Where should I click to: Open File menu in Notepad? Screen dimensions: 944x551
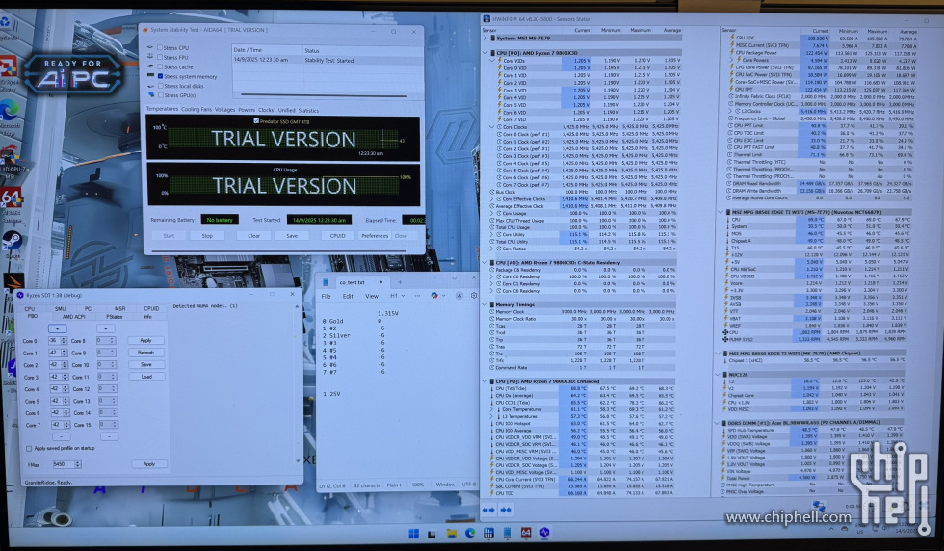(326, 296)
